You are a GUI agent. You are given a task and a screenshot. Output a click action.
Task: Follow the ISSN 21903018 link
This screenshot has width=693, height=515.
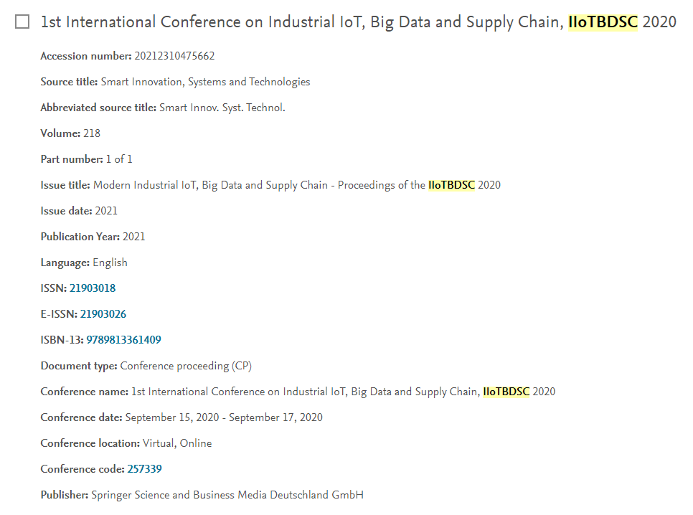(x=93, y=288)
